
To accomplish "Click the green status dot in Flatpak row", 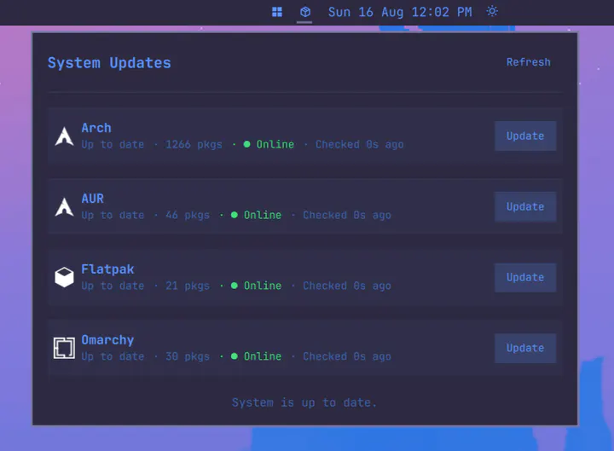I will tap(235, 286).
